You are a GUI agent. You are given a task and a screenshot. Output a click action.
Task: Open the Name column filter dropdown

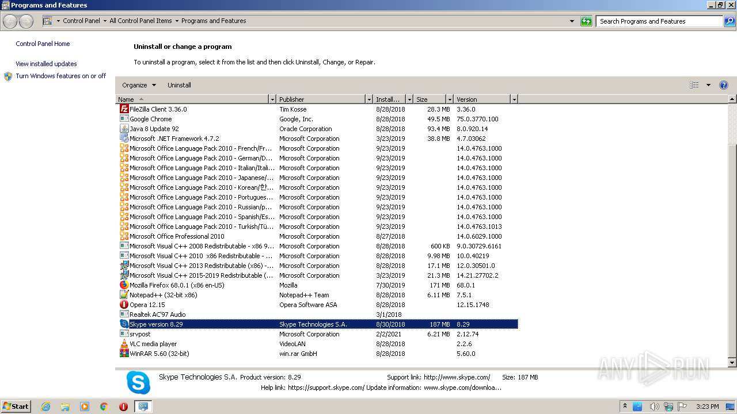pyautogui.click(x=272, y=99)
